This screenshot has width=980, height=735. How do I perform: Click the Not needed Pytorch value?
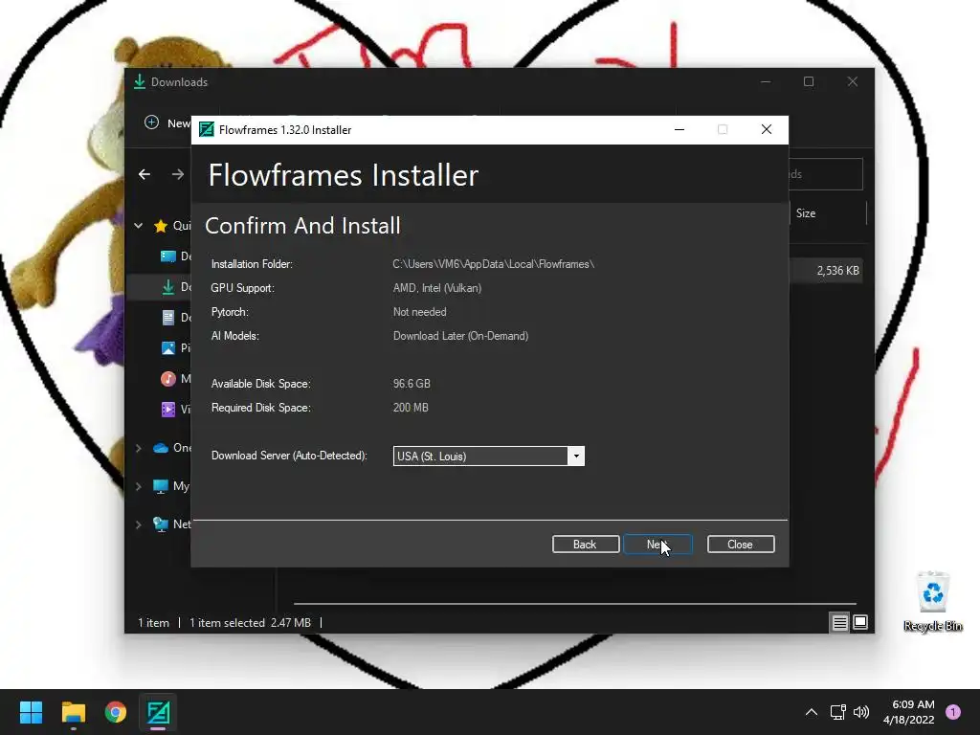pyautogui.click(x=419, y=312)
